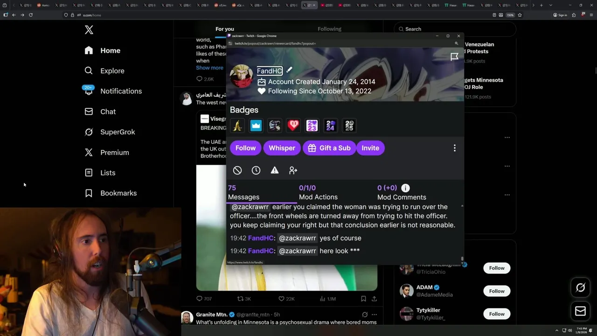The image size is (597, 336).
Task: Send a Whisper to FandHC
Action: 282,148
